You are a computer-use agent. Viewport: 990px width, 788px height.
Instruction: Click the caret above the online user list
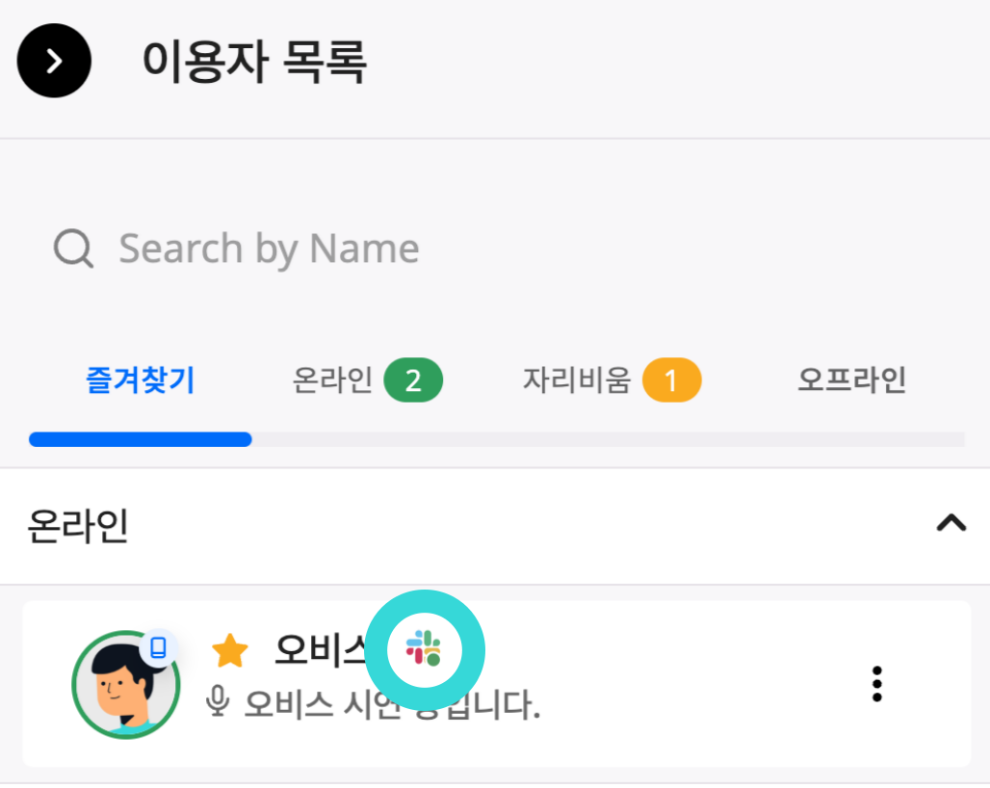(x=951, y=523)
